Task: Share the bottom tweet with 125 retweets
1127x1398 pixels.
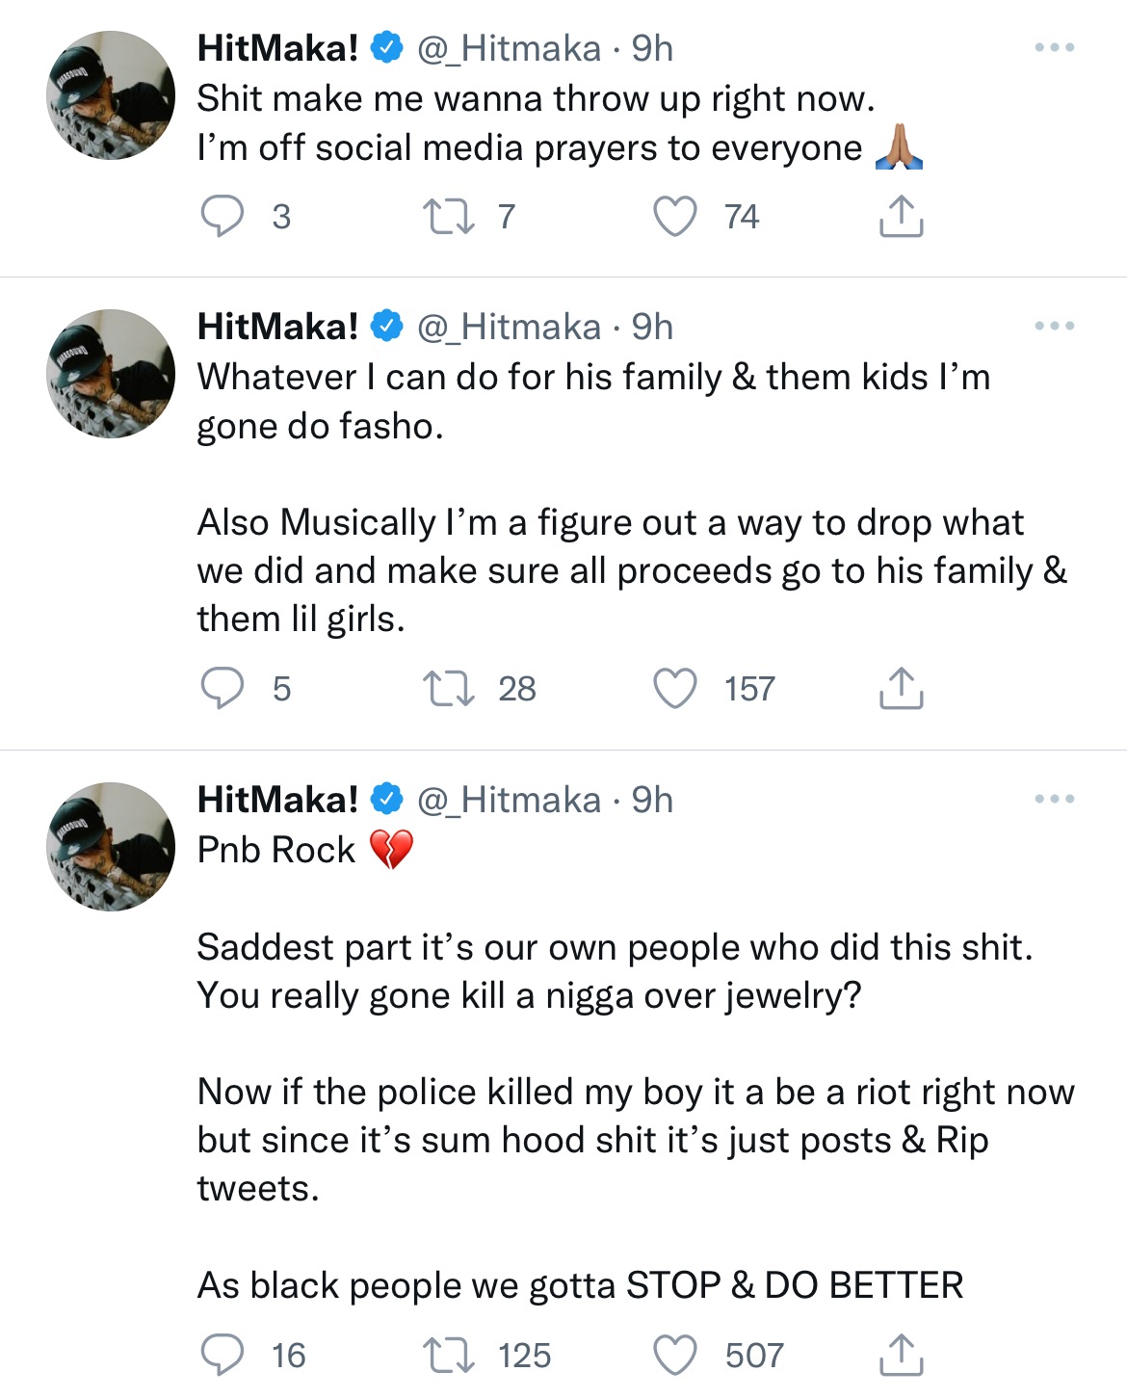Action: [901, 1356]
